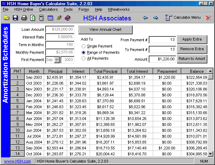Click the Sep 2004 month cell

[34, 148]
